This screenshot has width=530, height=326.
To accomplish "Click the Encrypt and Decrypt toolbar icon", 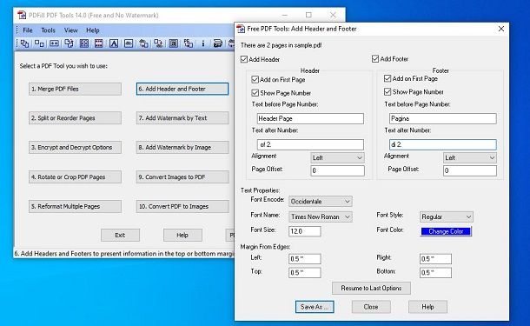I will (x=54, y=43).
